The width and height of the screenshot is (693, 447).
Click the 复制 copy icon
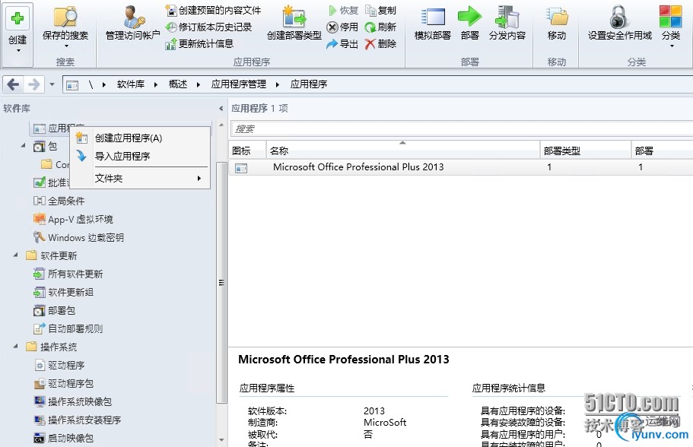click(370, 10)
